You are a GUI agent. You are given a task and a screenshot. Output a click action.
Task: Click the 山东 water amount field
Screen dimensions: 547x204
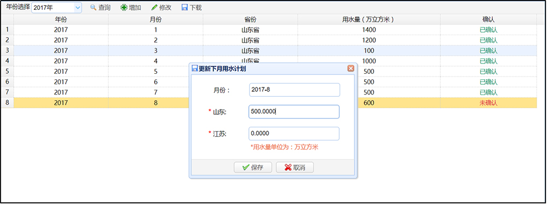pos(294,112)
